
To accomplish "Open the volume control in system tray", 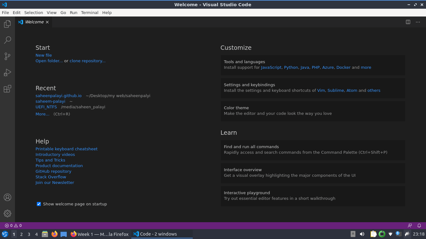I will point(362,234).
